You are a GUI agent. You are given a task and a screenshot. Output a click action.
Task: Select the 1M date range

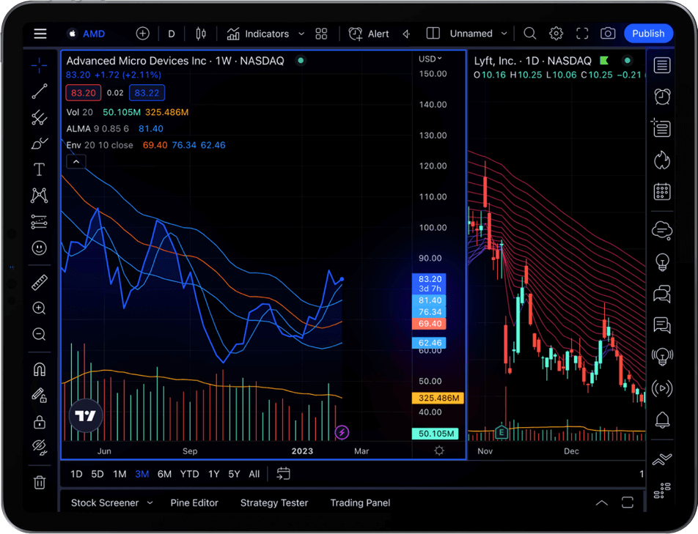(x=120, y=475)
